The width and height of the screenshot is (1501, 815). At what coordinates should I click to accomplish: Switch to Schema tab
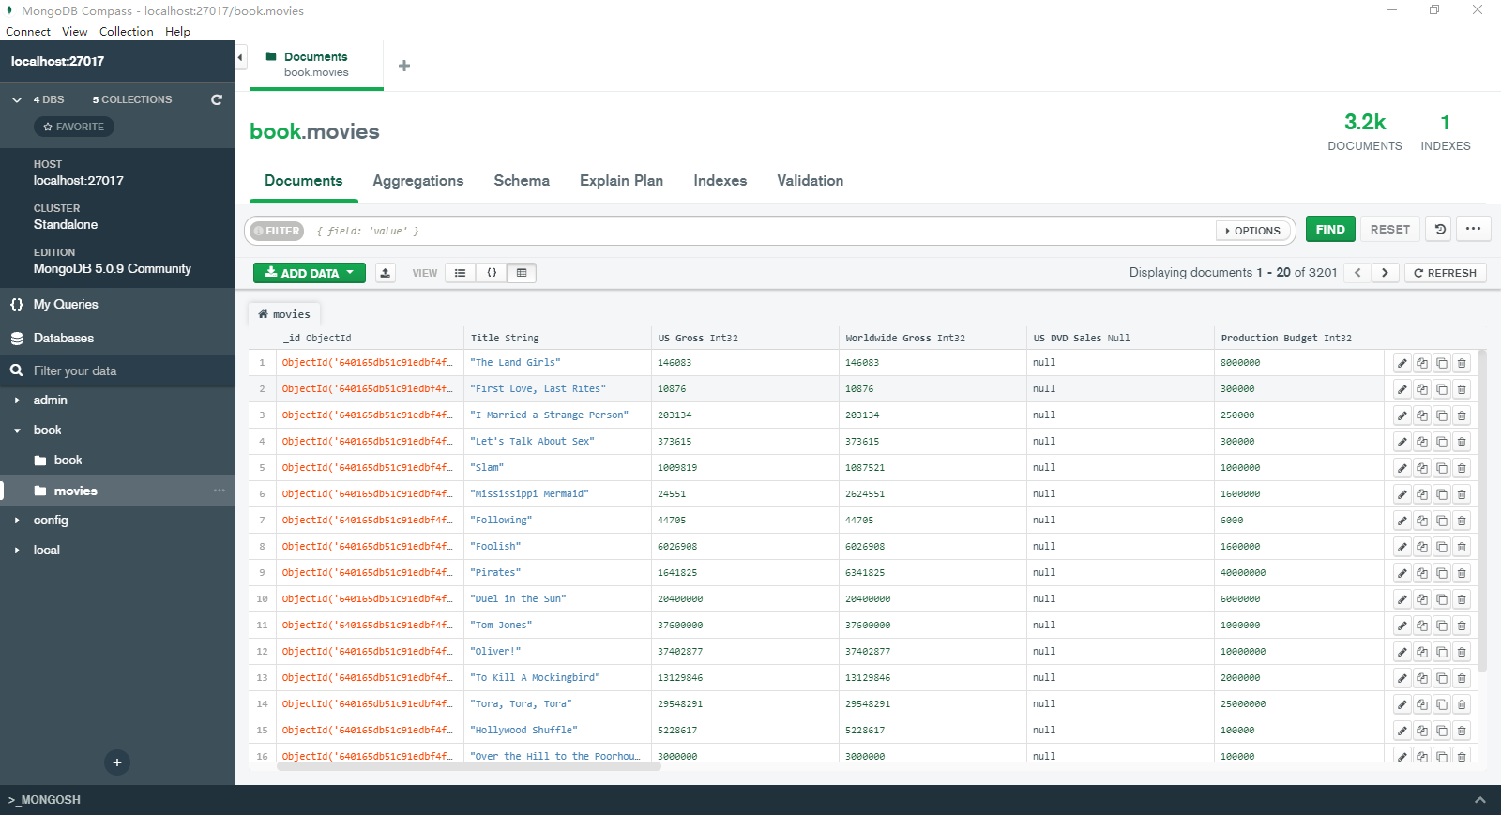(522, 181)
